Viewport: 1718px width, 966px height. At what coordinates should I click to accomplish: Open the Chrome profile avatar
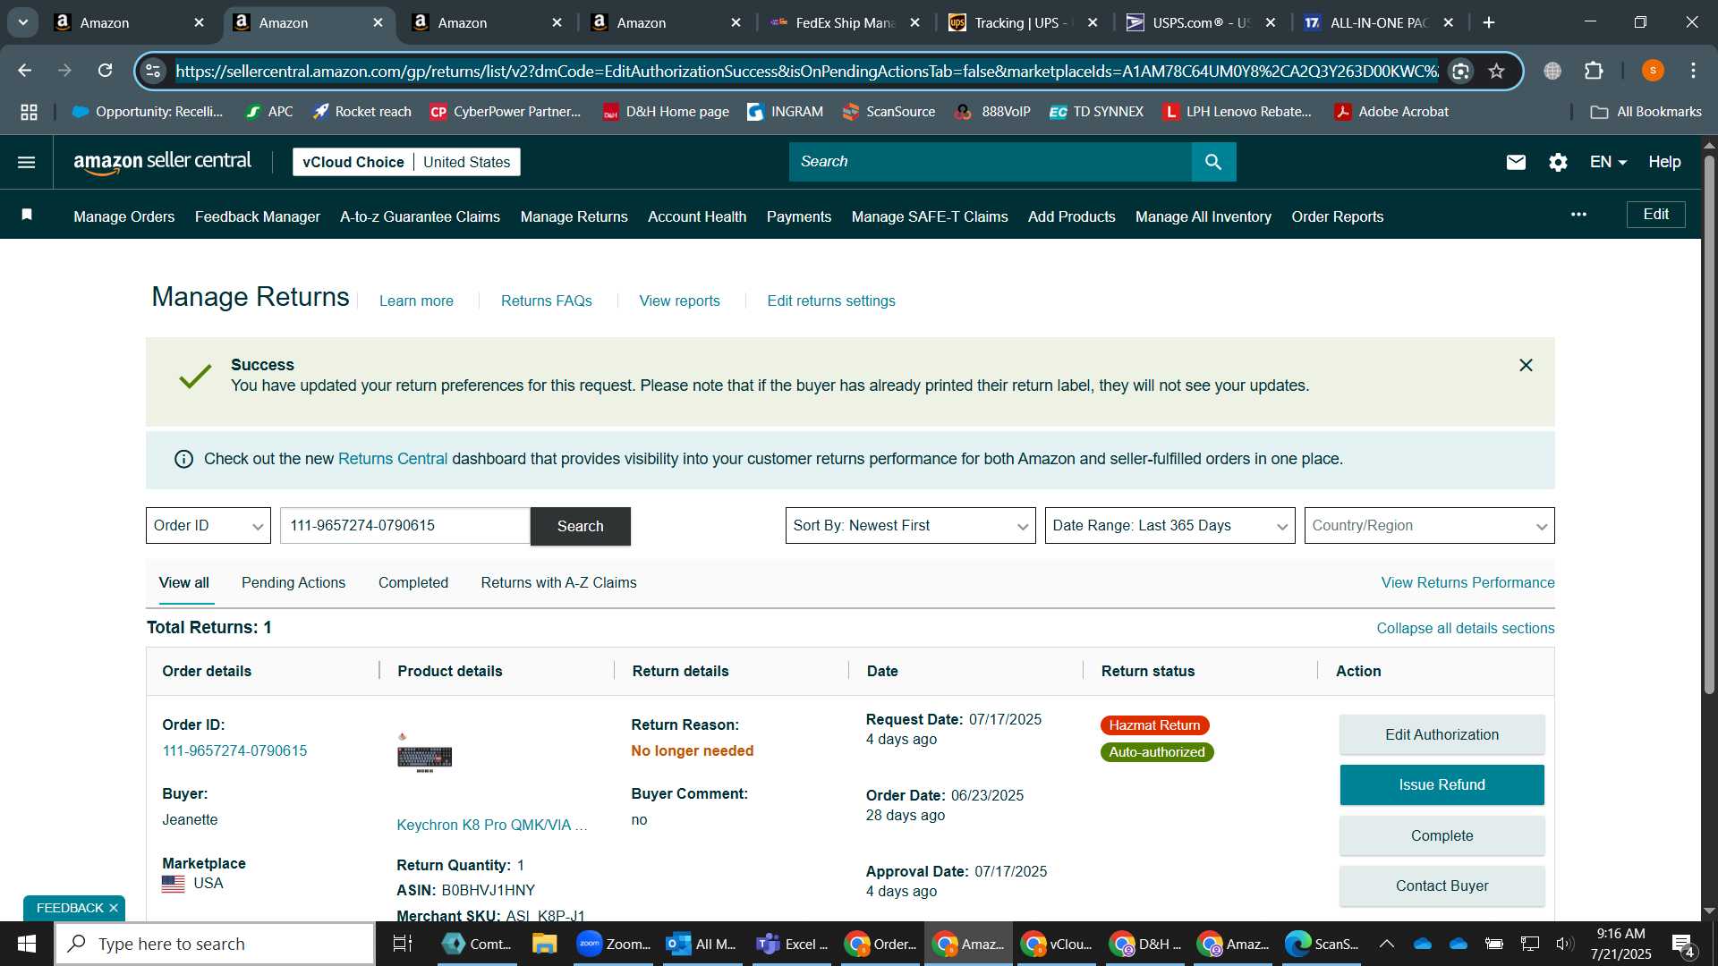coord(1653,71)
